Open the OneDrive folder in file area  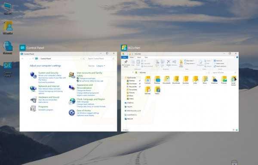[x=214, y=80]
